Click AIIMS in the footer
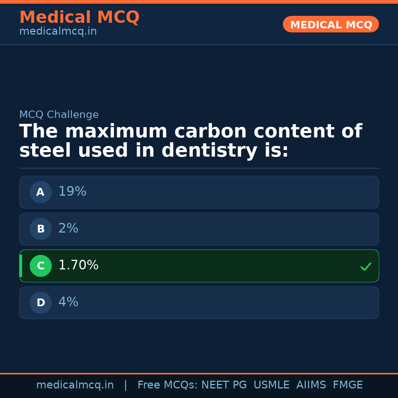The height and width of the screenshot is (398, 398). coord(311,385)
